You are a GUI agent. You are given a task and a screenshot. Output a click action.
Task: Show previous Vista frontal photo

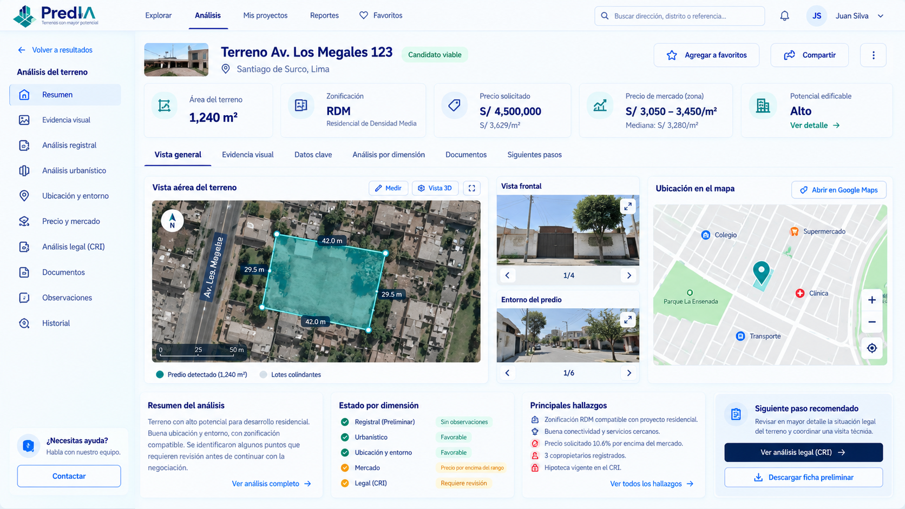click(x=507, y=275)
